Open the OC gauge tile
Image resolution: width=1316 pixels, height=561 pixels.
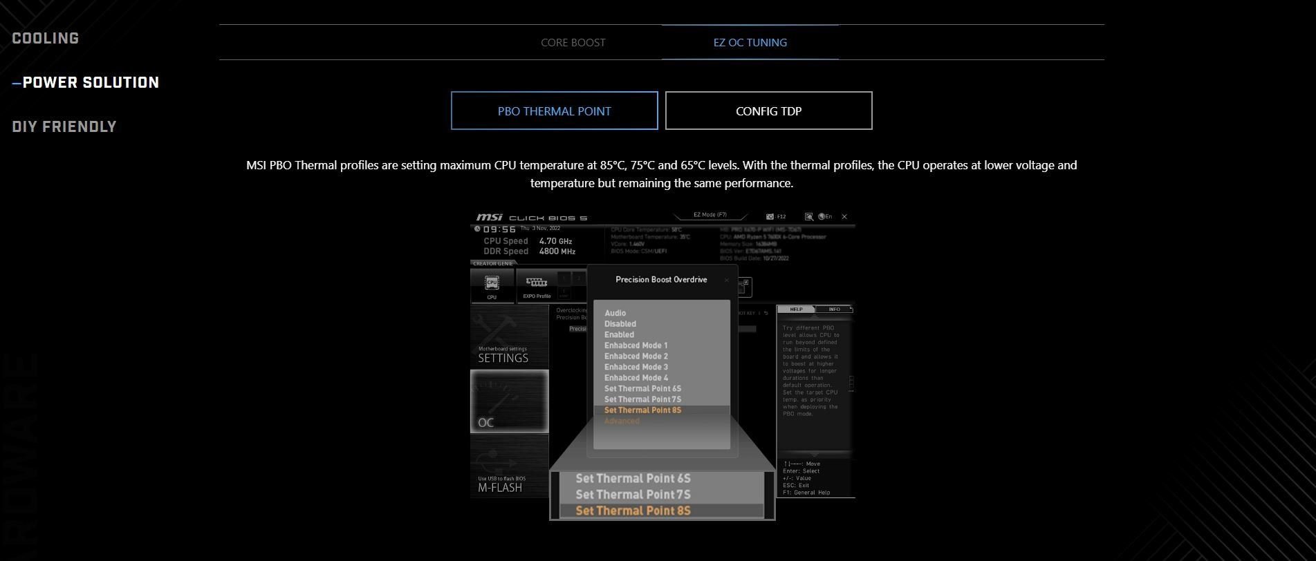pyautogui.click(x=510, y=401)
